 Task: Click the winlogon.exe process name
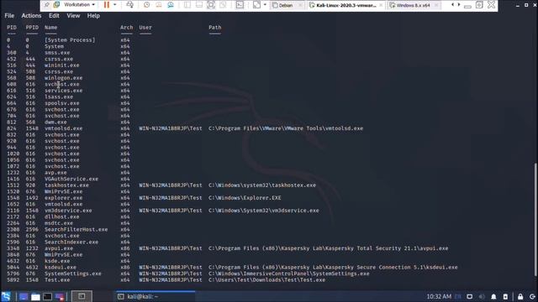tap(64, 78)
